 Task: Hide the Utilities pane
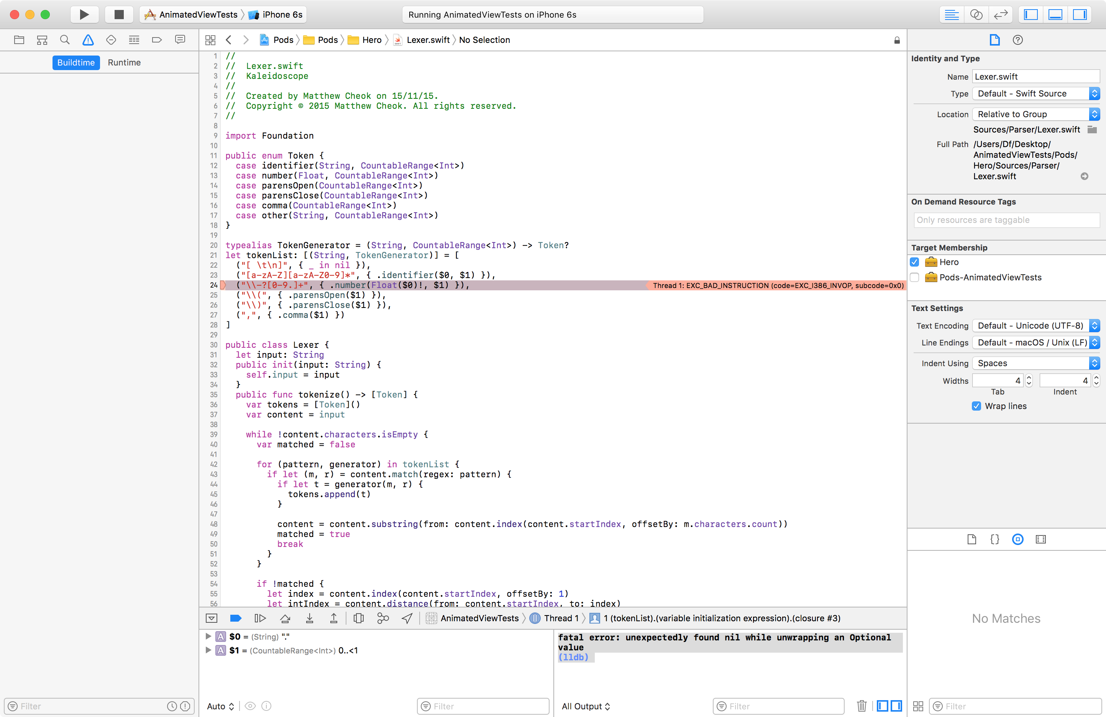pos(1080,15)
